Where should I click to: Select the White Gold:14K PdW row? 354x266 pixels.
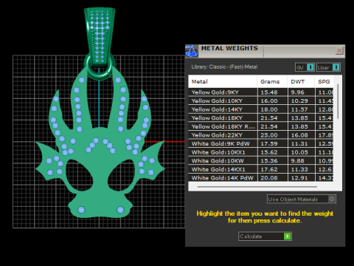pyautogui.click(x=261, y=178)
